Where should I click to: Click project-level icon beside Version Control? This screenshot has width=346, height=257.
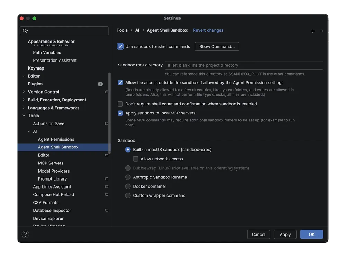[x=107, y=92]
